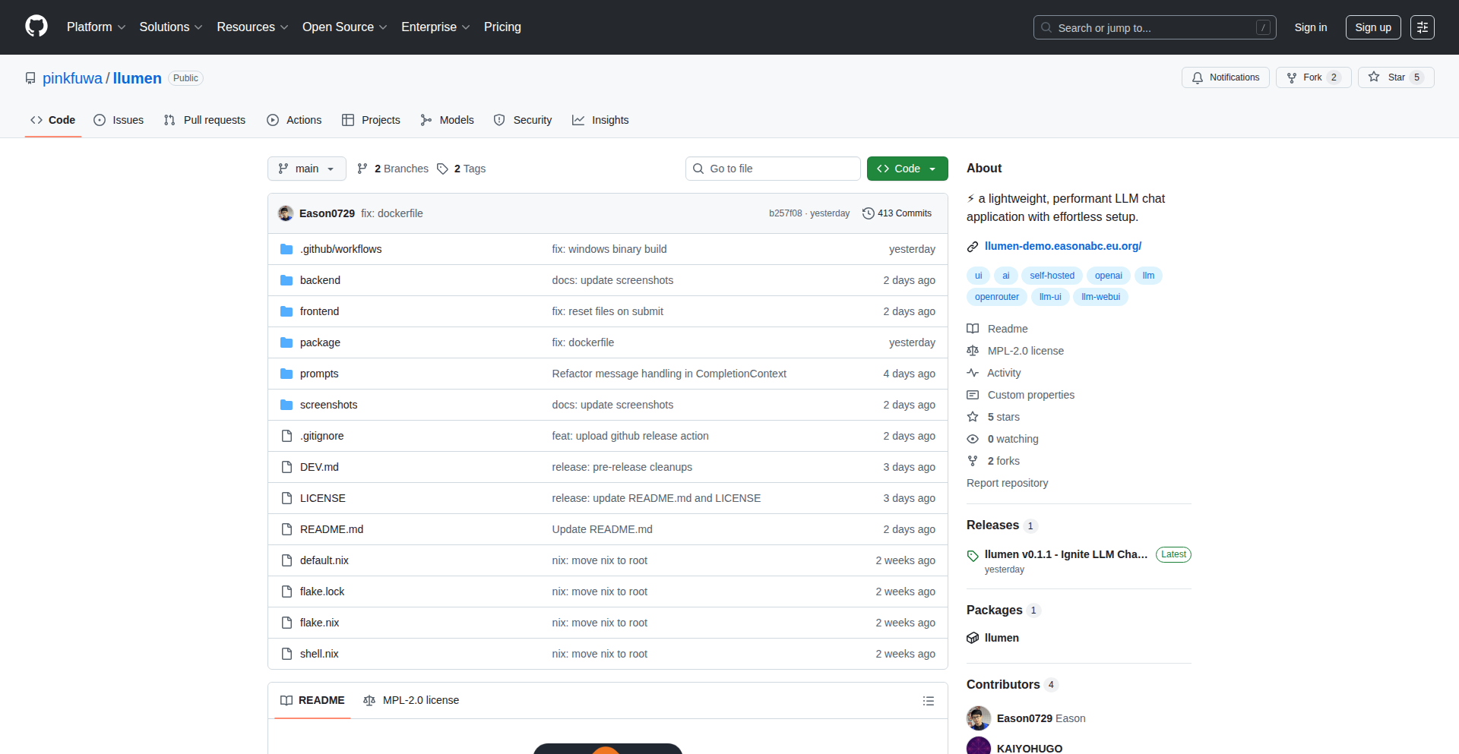Open Eason0729's avatar in the latest commit row
This screenshot has height=754, width=1459.
(286, 213)
